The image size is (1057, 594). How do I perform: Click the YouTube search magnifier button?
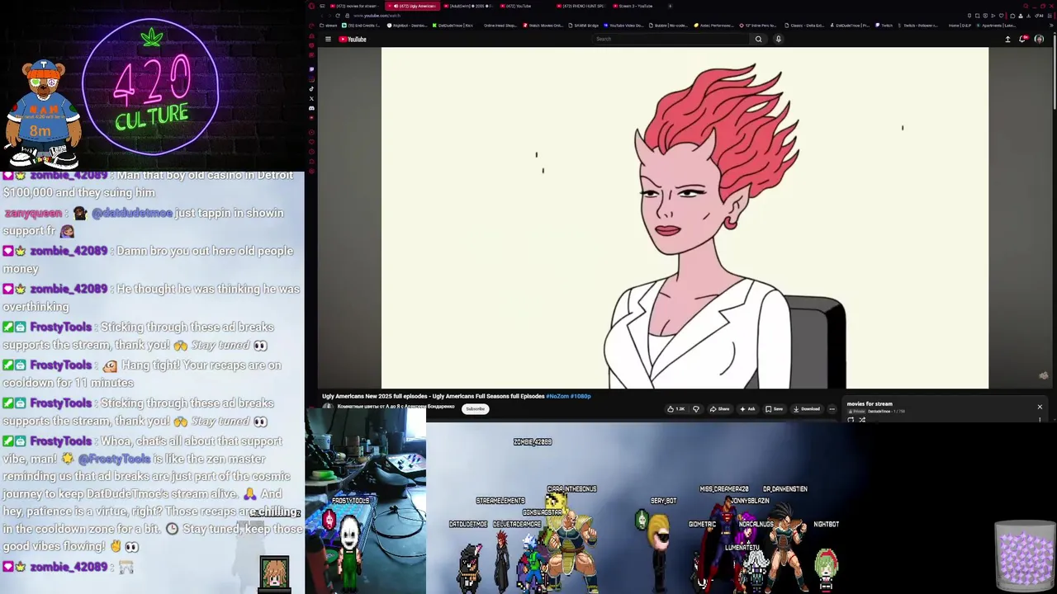[x=758, y=39]
